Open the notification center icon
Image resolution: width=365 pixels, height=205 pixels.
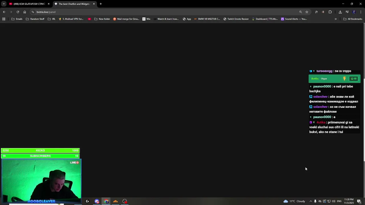(359, 201)
